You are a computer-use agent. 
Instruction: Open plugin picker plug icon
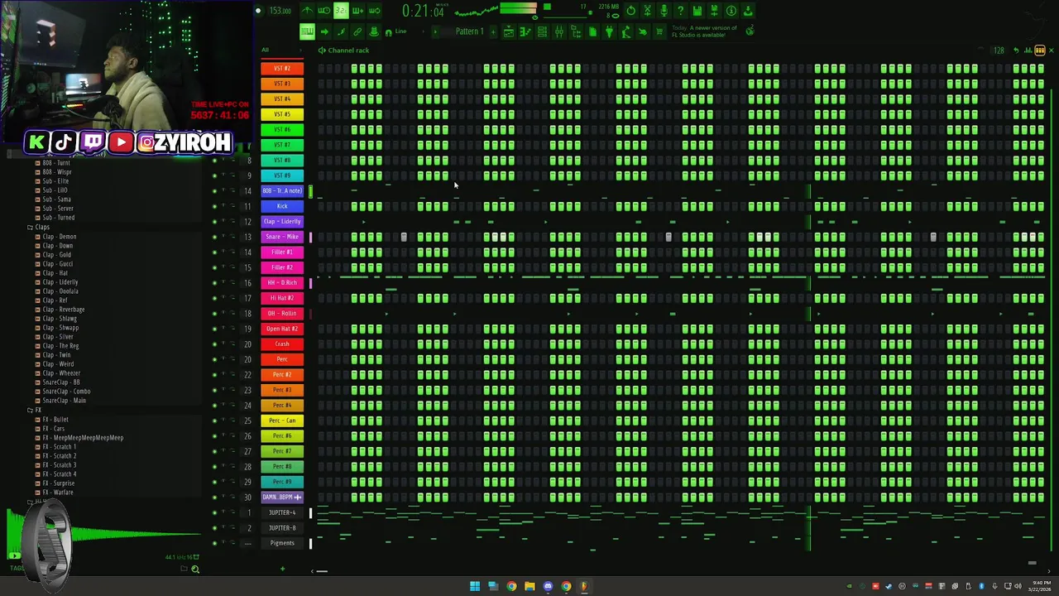pyautogui.click(x=609, y=31)
